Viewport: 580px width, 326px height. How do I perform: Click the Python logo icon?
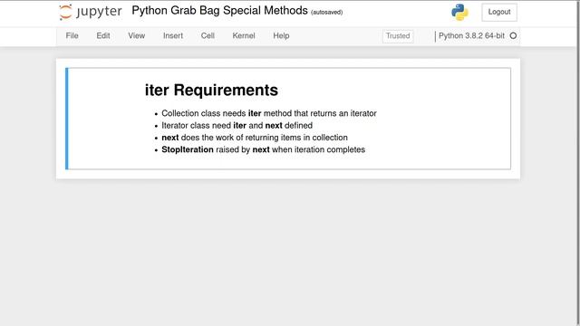459,12
